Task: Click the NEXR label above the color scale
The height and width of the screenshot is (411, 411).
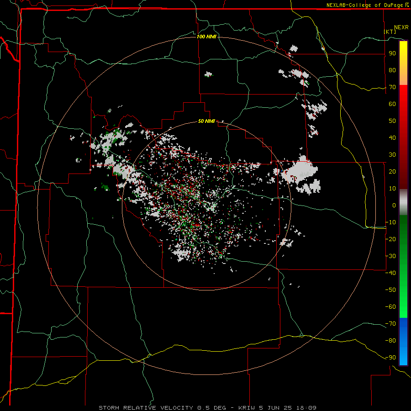Action: 401,27
